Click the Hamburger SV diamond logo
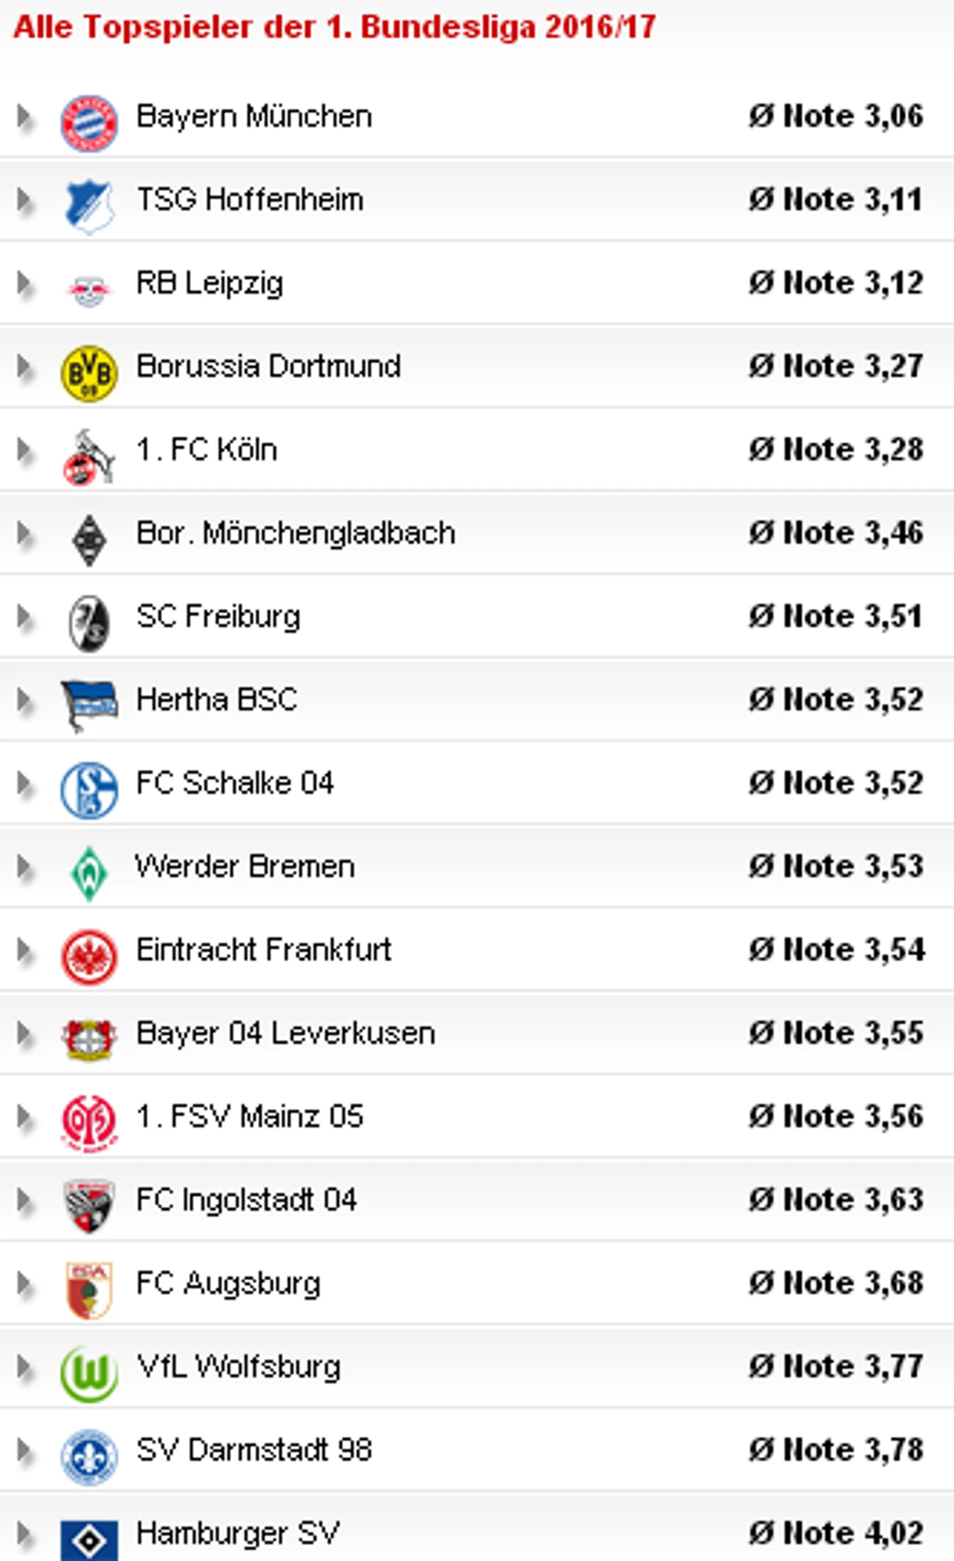The image size is (954, 1561). pos(89,1540)
